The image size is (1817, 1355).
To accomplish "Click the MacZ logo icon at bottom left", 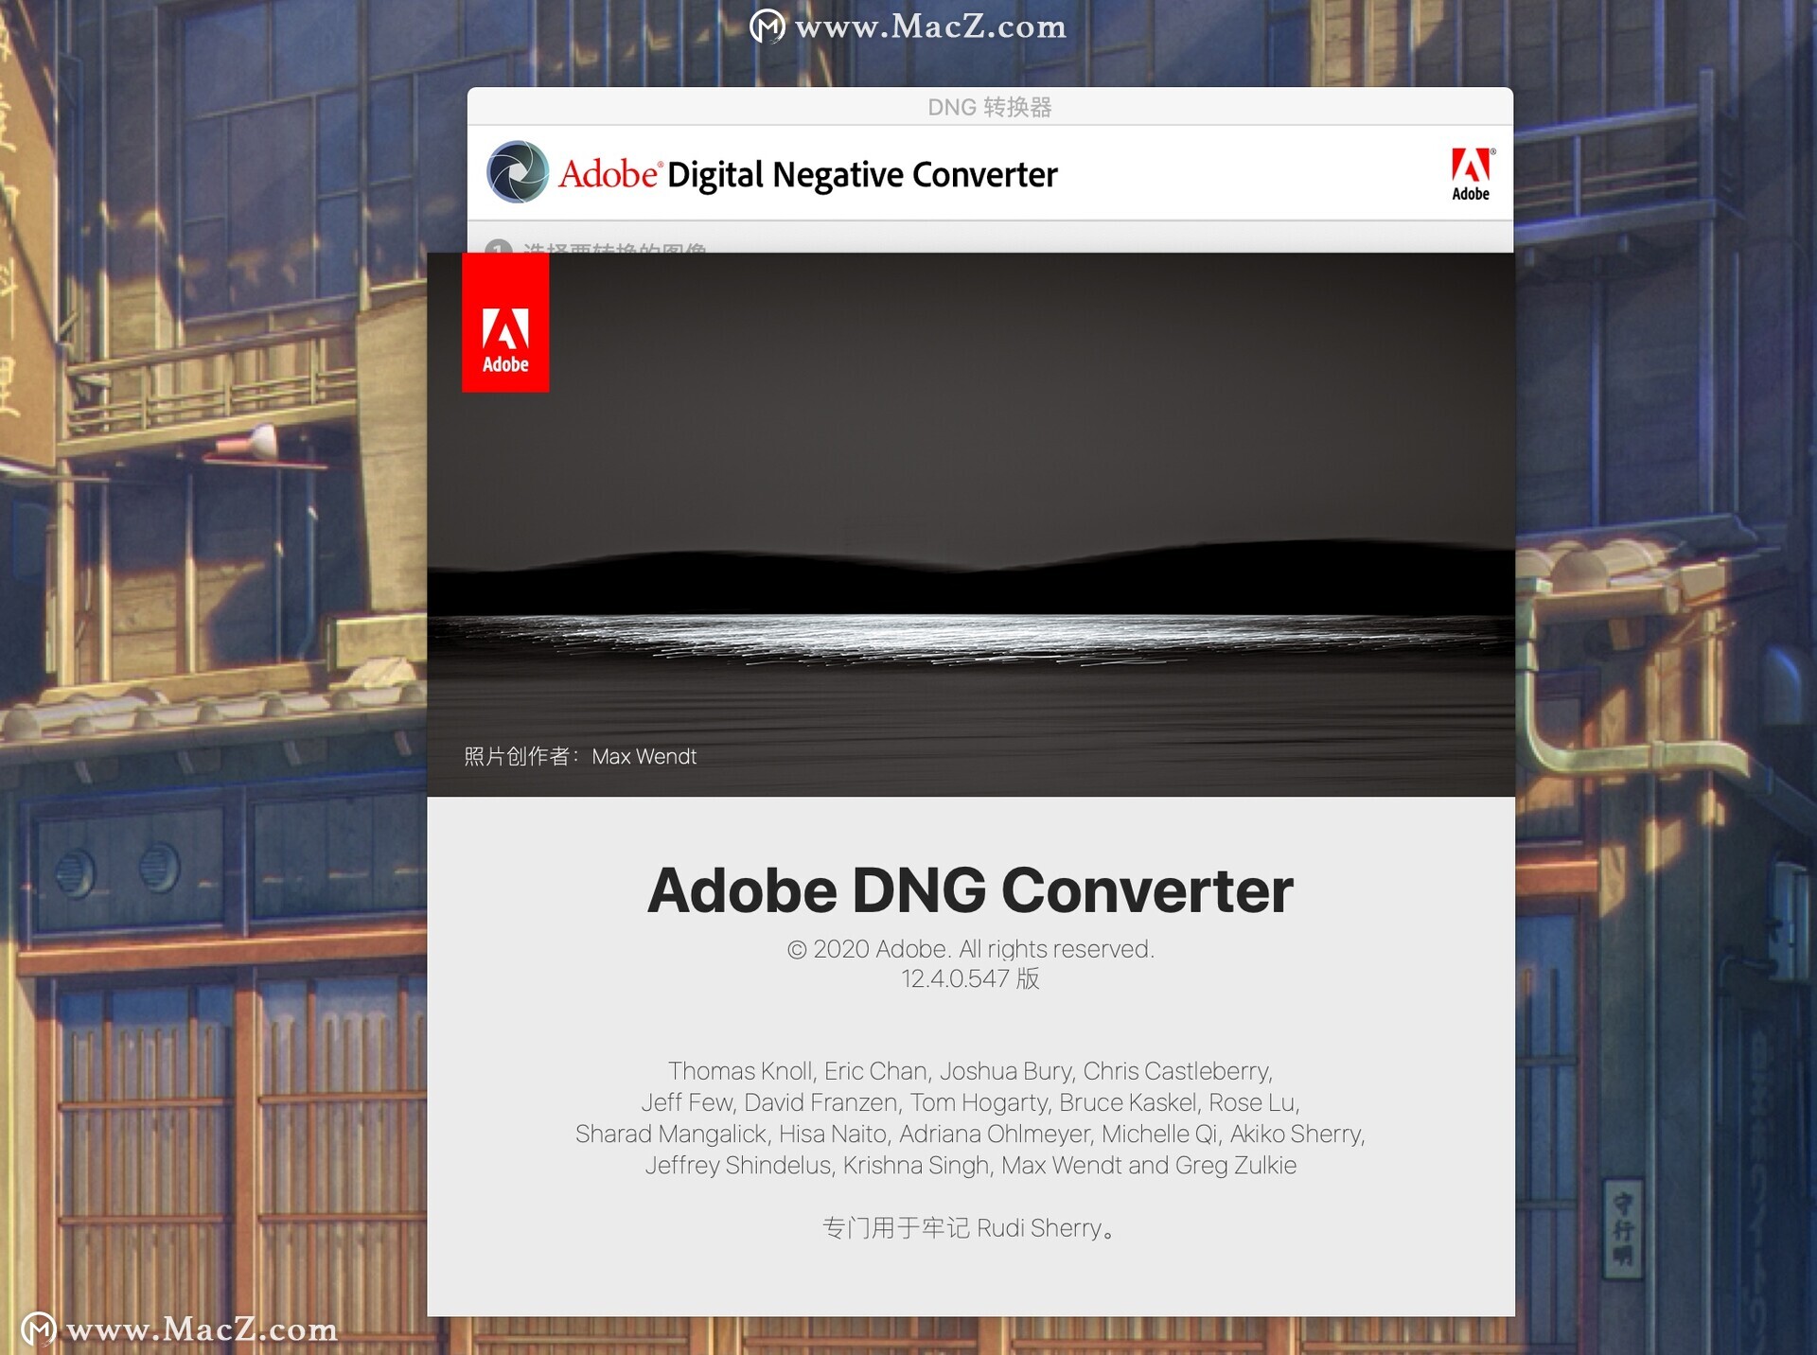I will pos(39,1329).
